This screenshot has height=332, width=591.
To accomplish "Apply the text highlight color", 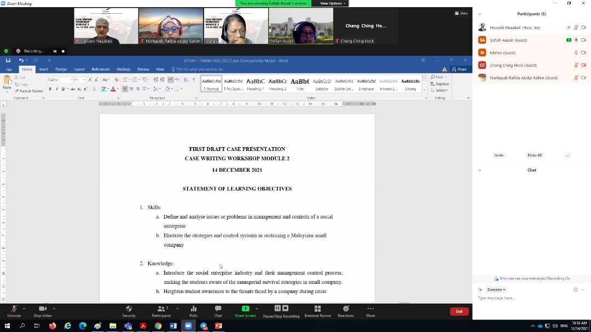I will pos(103,89).
